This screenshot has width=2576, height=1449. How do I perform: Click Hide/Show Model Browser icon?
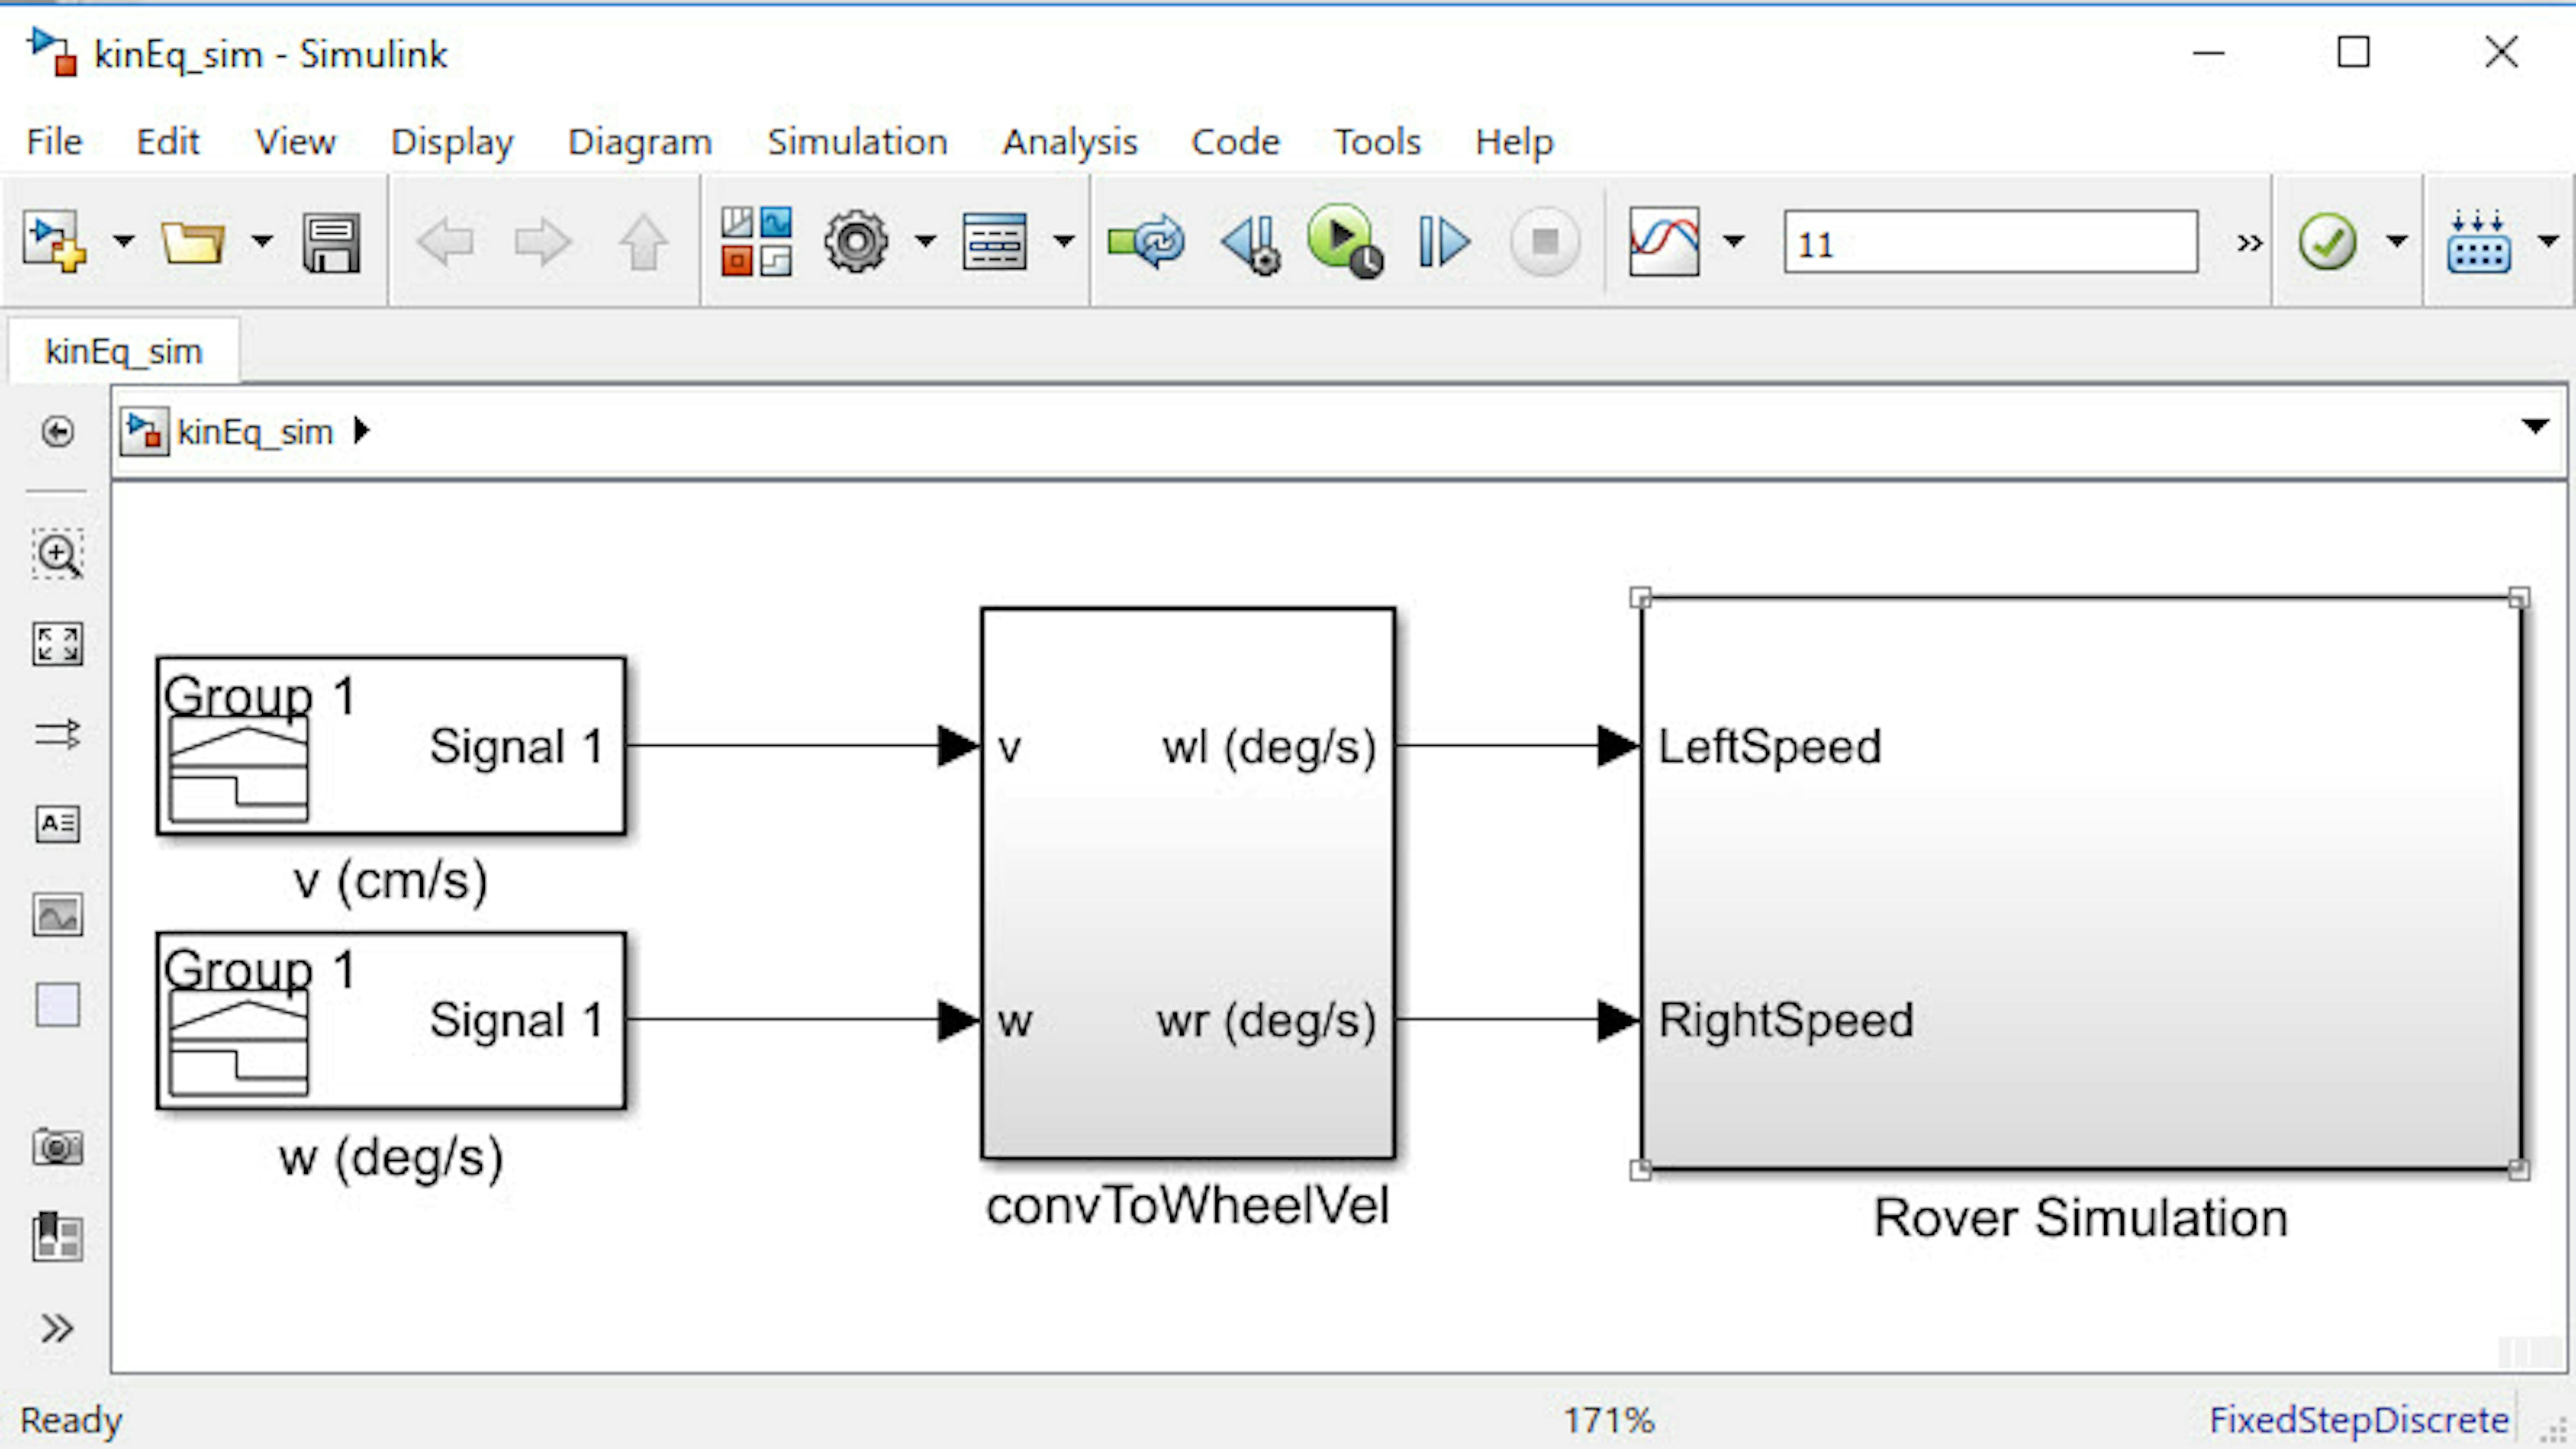click(x=57, y=432)
